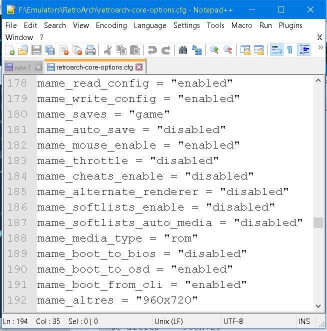The image size is (327, 331).
Task: Open the File menu
Action: pos(11,25)
